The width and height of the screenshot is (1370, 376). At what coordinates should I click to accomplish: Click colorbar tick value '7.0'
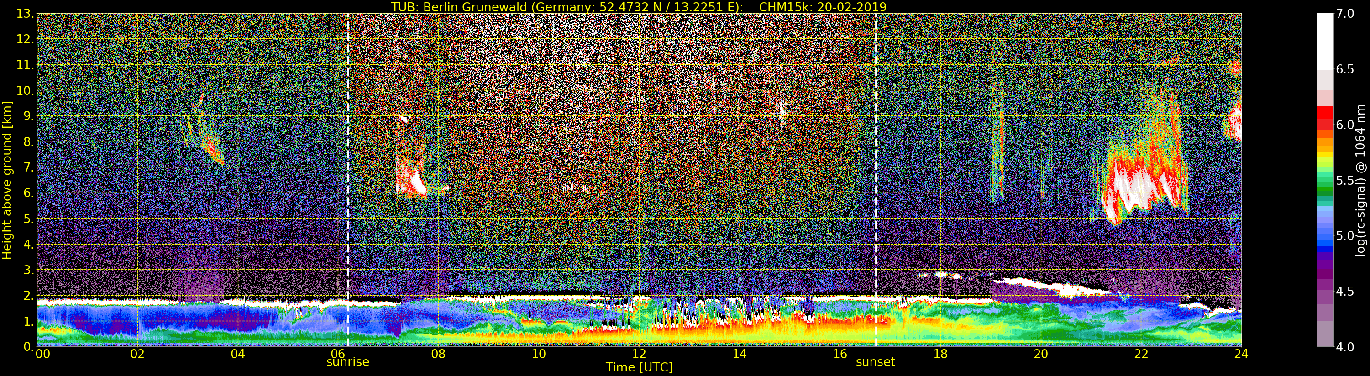pyautogui.click(x=1345, y=14)
